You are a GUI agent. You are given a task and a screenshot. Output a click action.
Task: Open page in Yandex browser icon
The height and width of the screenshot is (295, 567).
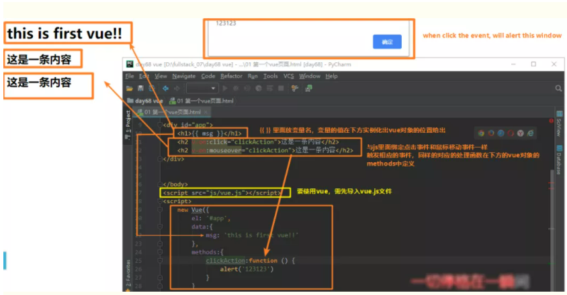click(x=520, y=133)
